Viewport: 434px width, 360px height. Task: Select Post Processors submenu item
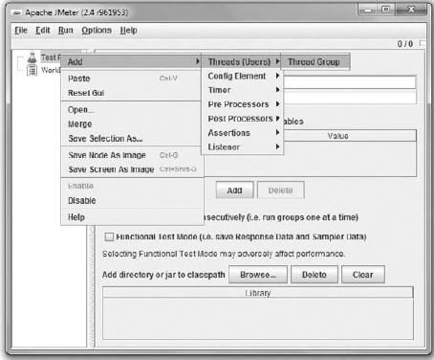[242, 119]
